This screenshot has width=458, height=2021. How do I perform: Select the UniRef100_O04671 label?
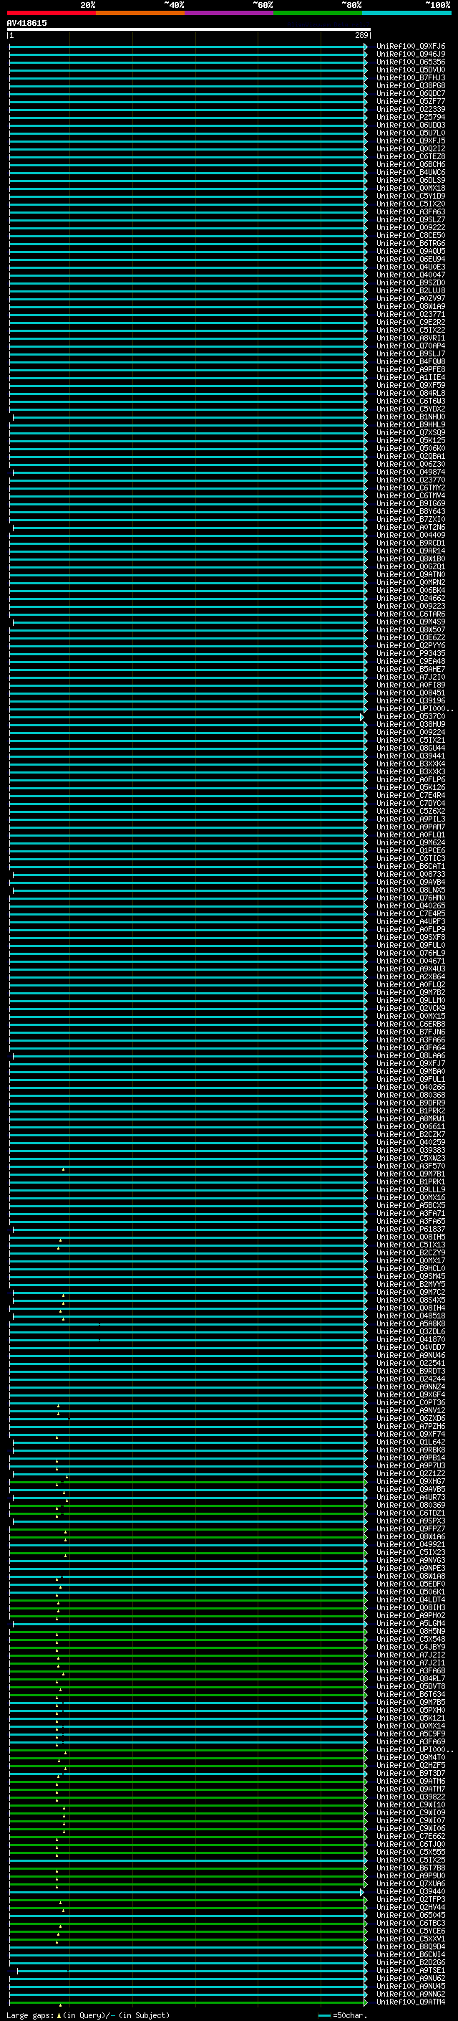tap(411, 961)
